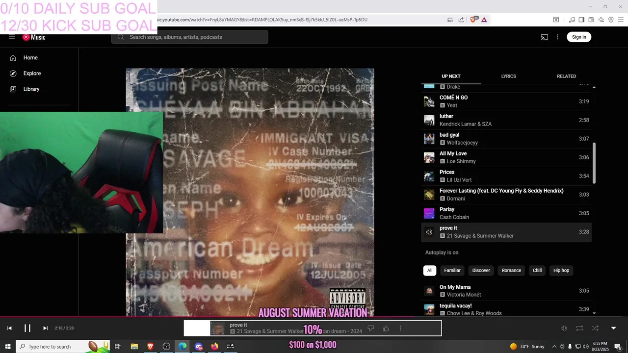Switch to the UP NEXT tab
Viewport: 628px width, 353px height.
451,76
